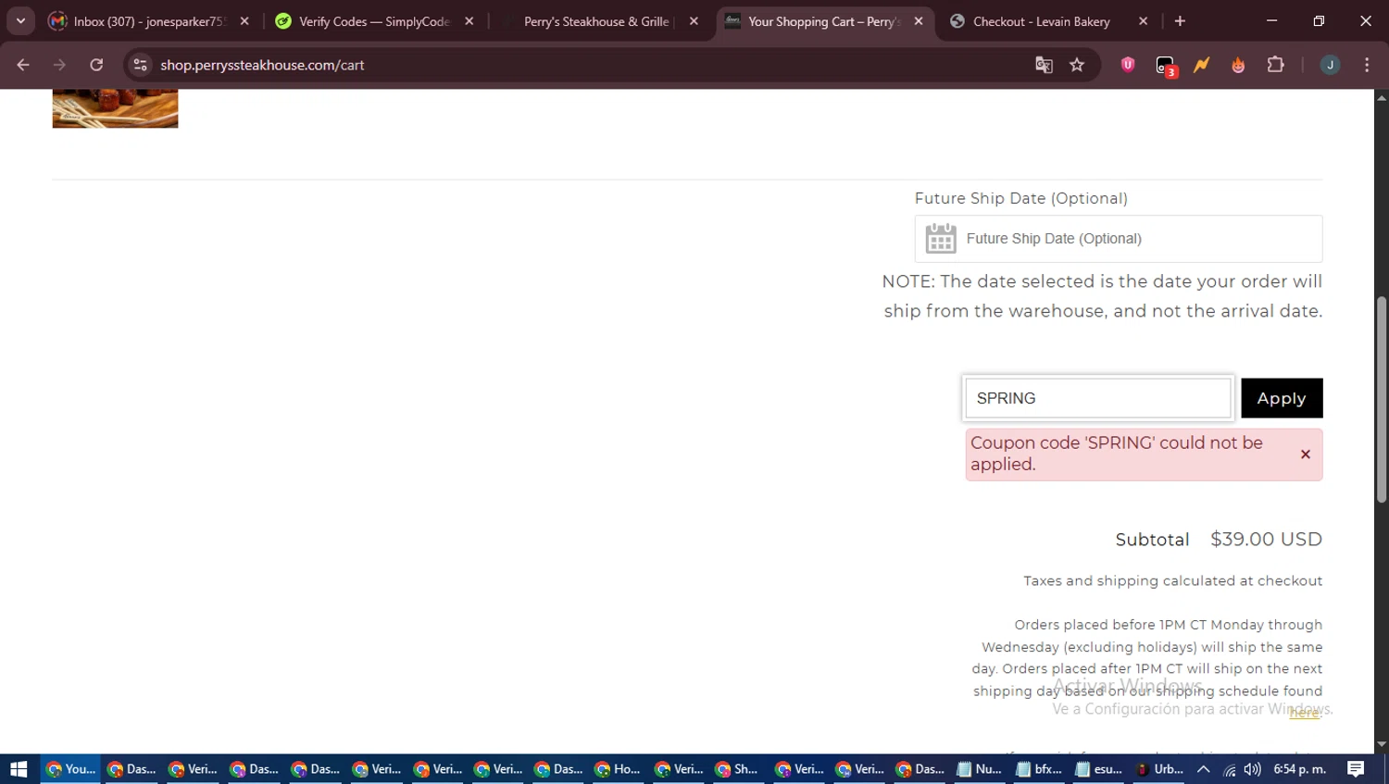Screen dimensions: 1389x784
Task: Bookmark this page with the star
Action: click(1077, 65)
